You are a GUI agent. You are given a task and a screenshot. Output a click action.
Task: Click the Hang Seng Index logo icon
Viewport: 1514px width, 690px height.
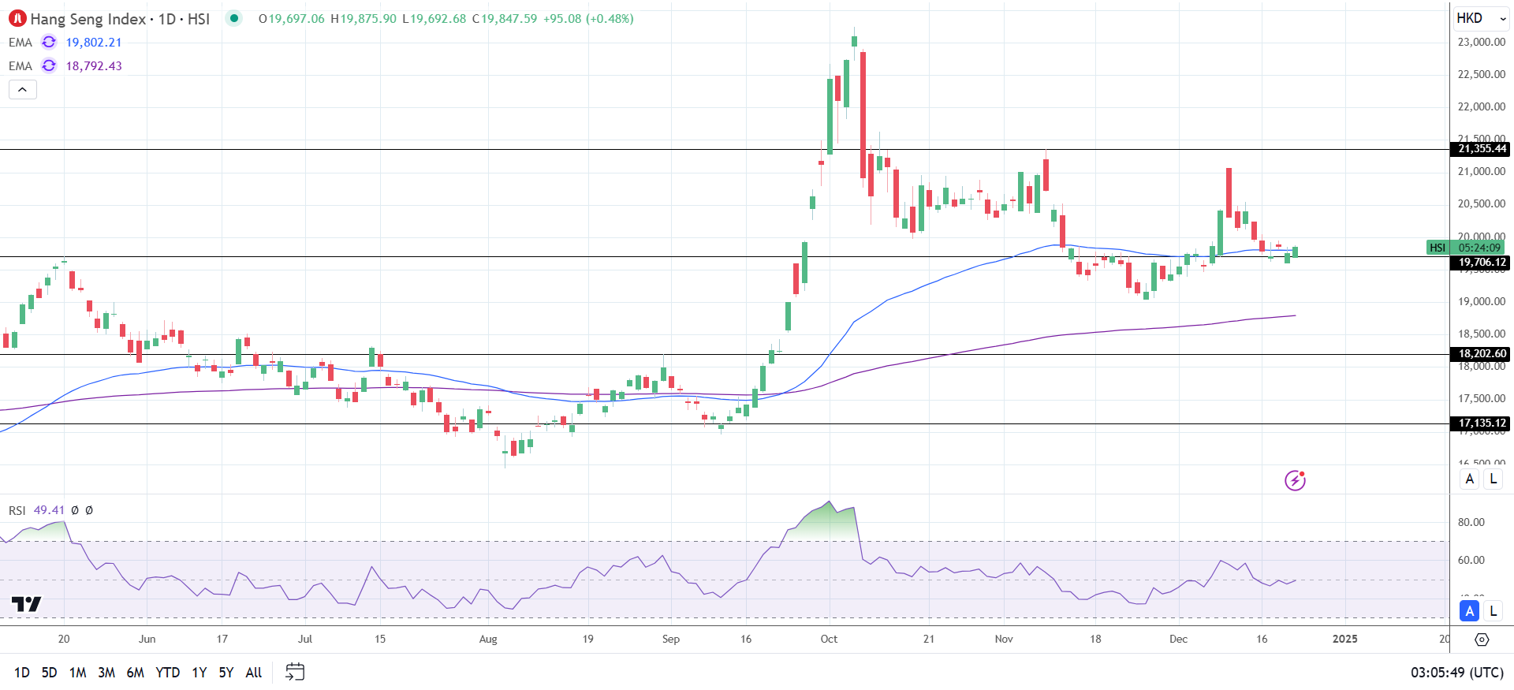point(17,18)
